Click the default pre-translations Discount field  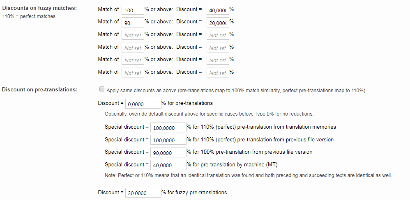tap(143, 104)
